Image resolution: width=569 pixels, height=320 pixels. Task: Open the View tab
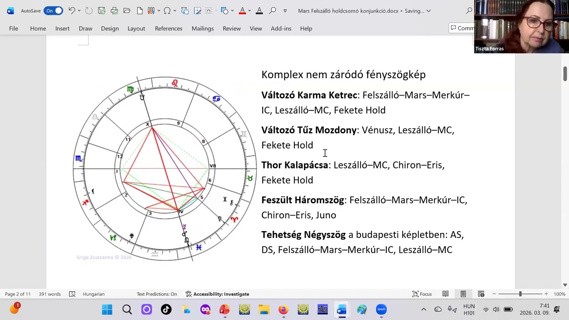point(256,28)
